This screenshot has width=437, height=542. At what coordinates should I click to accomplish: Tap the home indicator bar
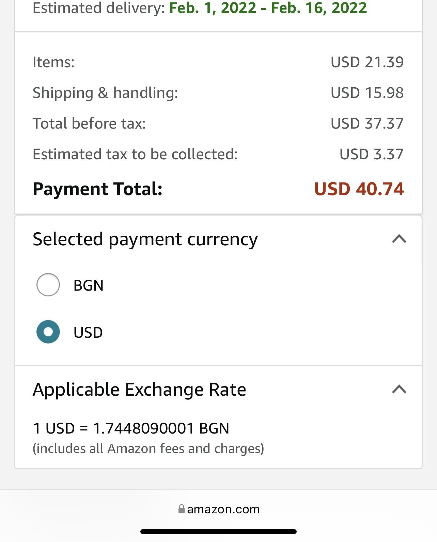(x=218, y=531)
